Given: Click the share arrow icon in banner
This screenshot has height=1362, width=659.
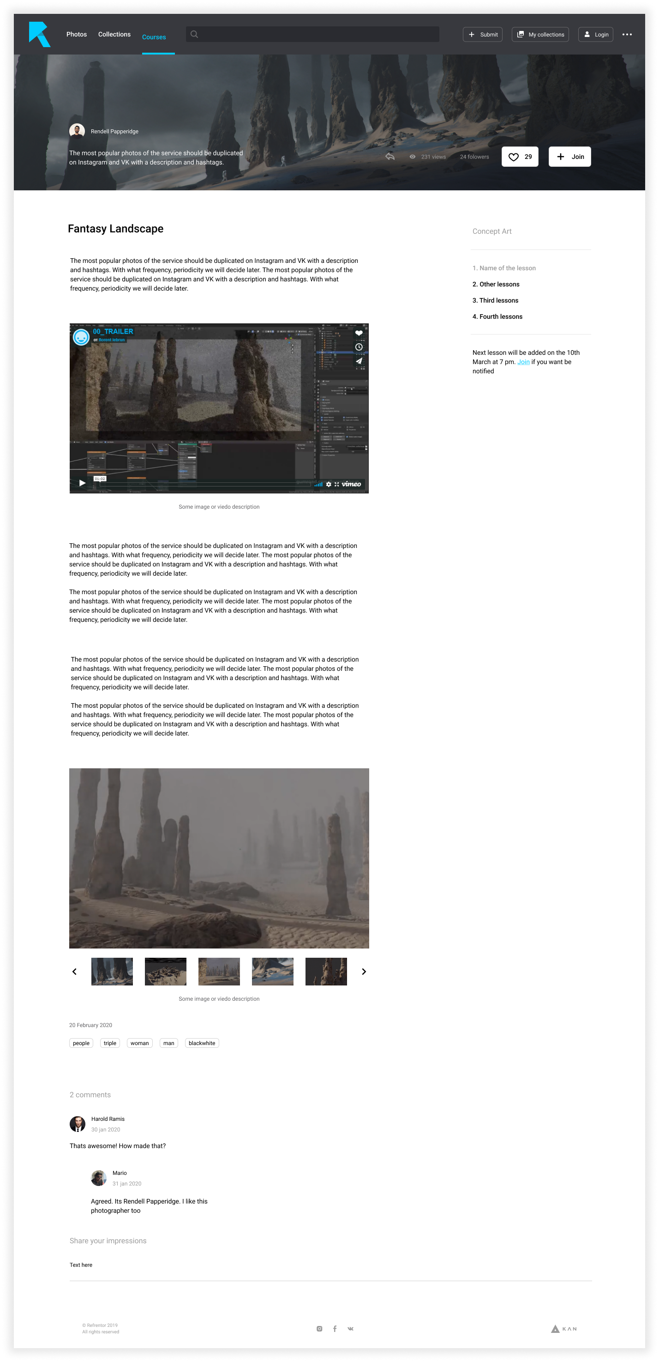Looking at the screenshot, I should [389, 157].
